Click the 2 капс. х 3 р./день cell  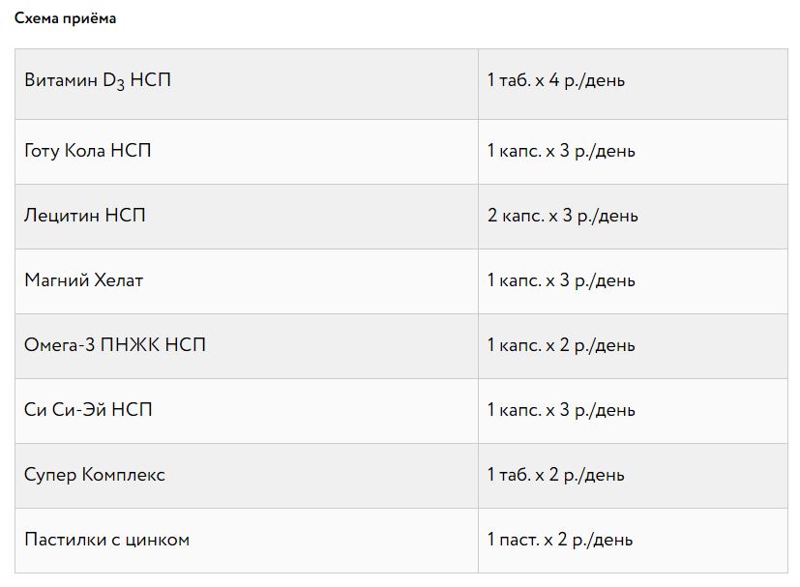pyautogui.click(x=633, y=217)
